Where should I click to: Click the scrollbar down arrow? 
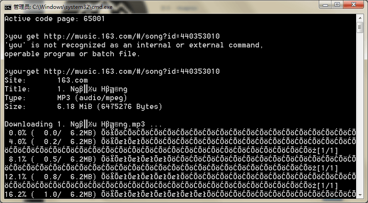click(x=360, y=195)
